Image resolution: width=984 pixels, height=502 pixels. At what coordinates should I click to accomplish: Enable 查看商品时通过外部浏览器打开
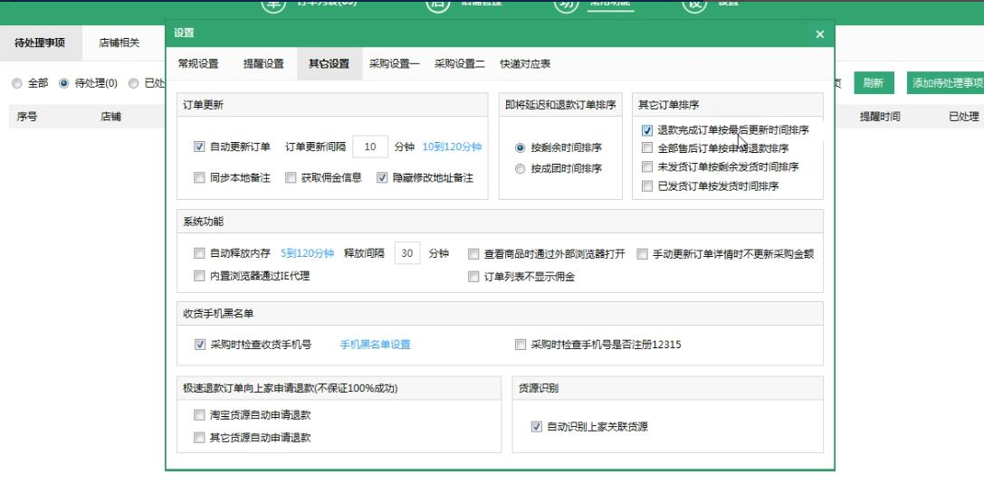tap(473, 254)
